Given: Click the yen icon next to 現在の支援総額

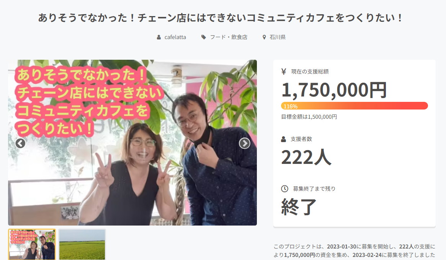Looking at the screenshot, I should tap(284, 71).
